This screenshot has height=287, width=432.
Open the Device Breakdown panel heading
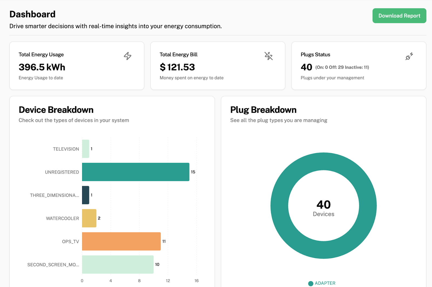(x=56, y=110)
